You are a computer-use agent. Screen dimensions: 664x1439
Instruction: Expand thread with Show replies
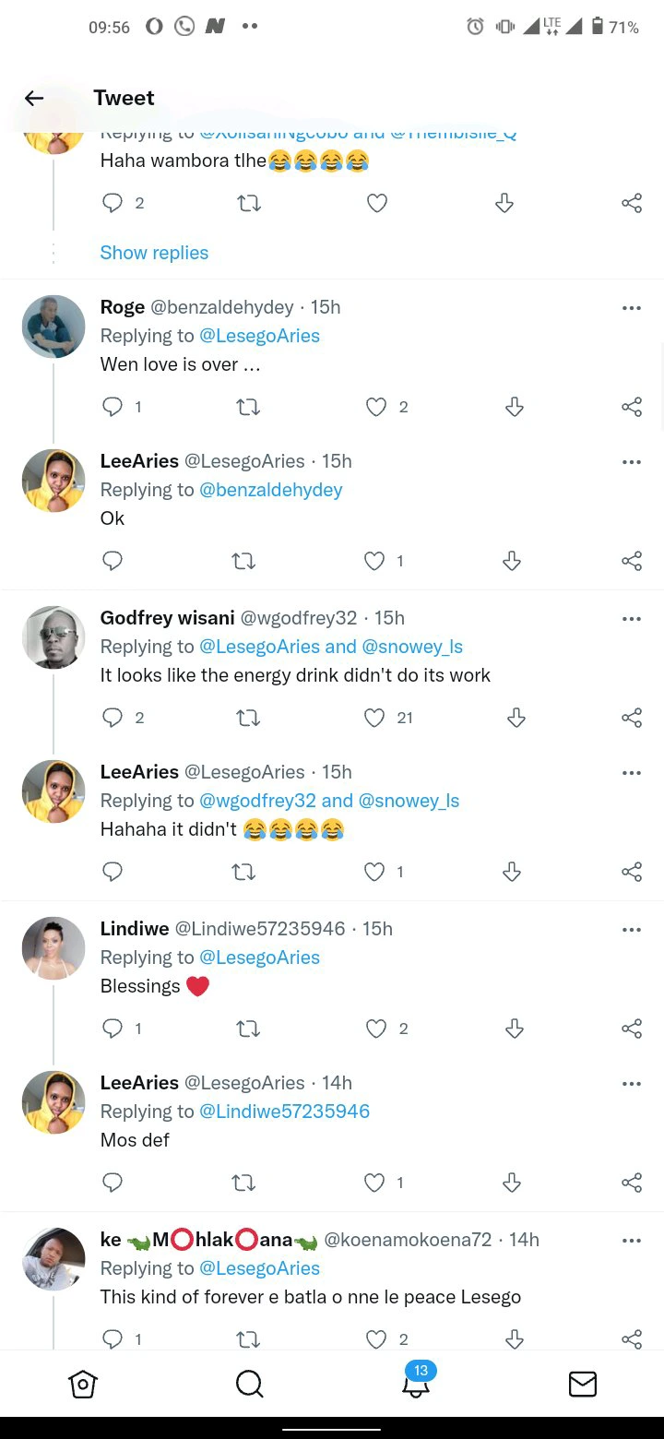coord(154,253)
